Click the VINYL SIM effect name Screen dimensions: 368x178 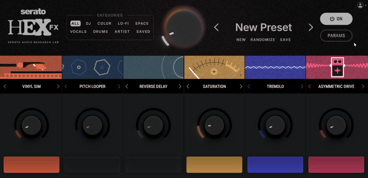coord(31,86)
